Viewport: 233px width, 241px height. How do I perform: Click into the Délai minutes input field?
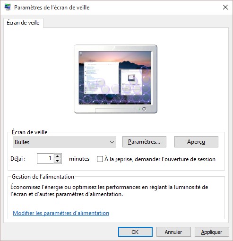pos(45,158)
